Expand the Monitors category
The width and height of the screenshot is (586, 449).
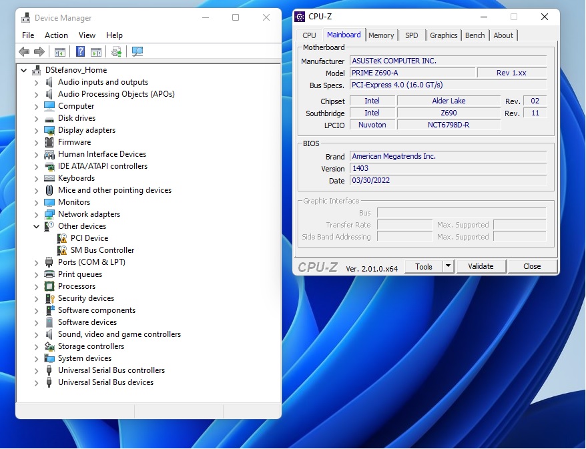pos(36,202)
